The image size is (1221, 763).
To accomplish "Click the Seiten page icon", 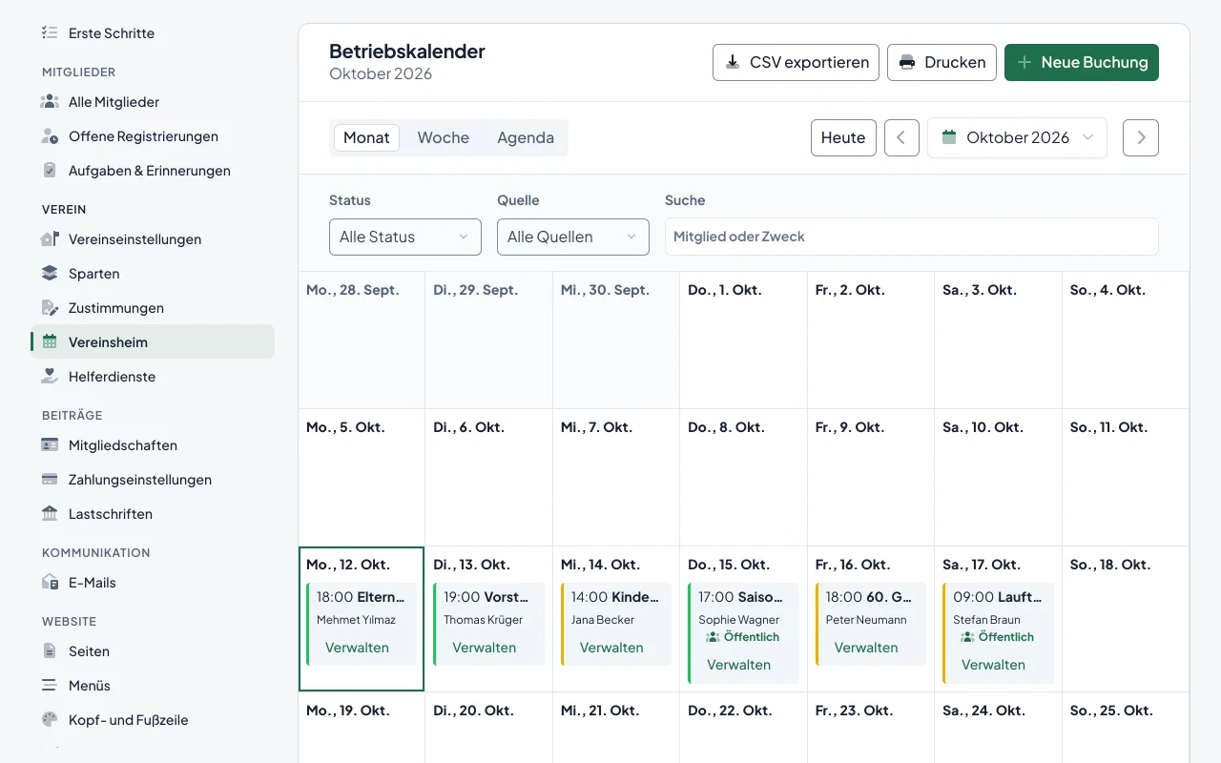I will 50,651.
